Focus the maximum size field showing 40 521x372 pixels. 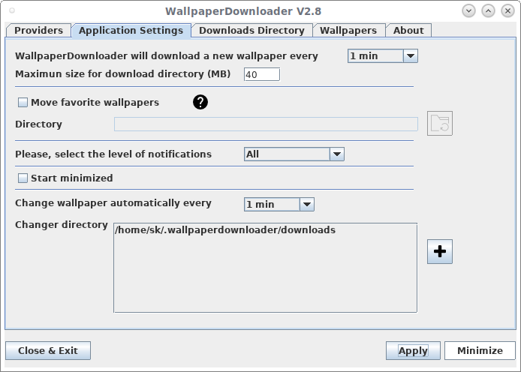262,74
